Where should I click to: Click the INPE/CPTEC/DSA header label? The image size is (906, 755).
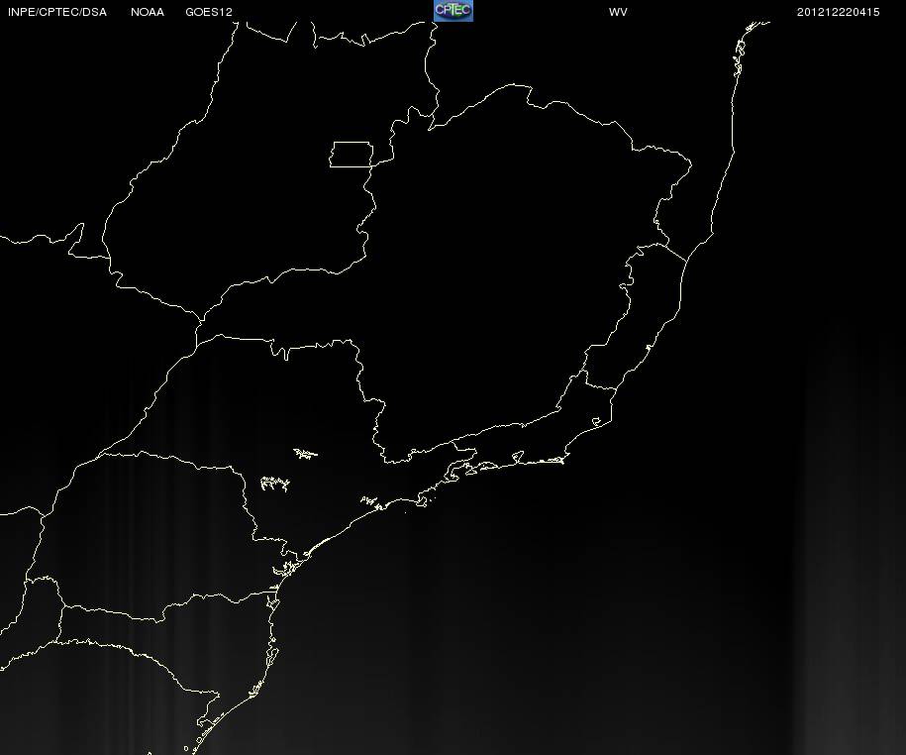tap(57, 12)
